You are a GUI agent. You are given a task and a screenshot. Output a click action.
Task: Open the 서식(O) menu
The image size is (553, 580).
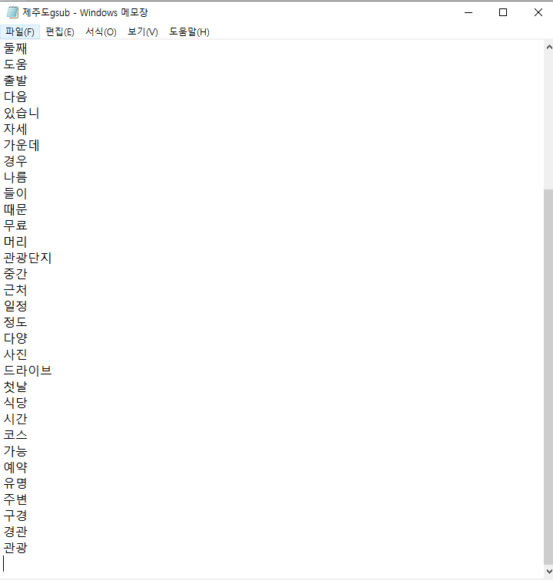pos(101,32)
